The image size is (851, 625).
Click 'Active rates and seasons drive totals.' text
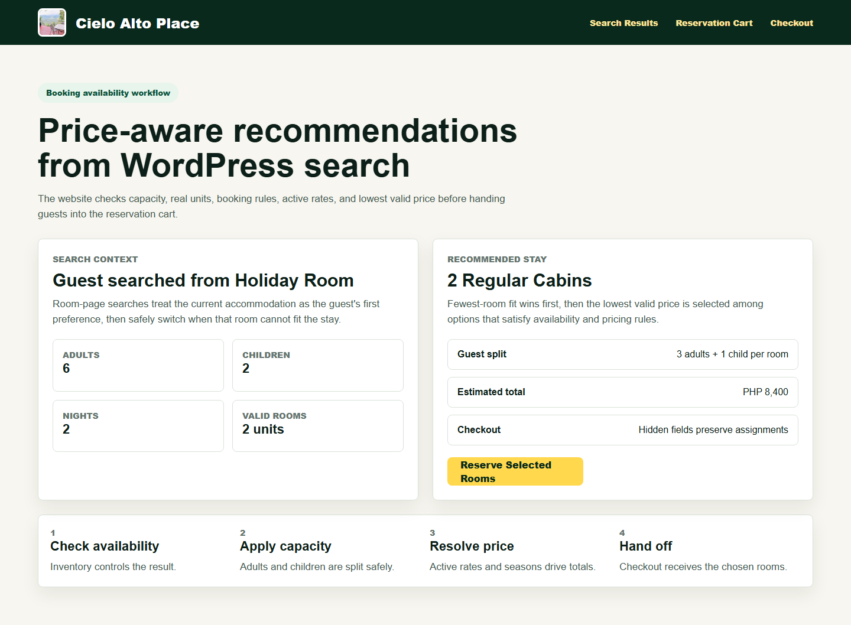pyautogui.click(x=512, y=567)
